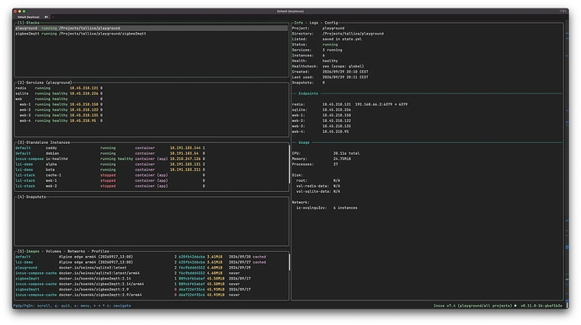Viewport: 581px width, 325px height.
Task: Click the Listed saved in state.yml value
Action: coord(342,39)
